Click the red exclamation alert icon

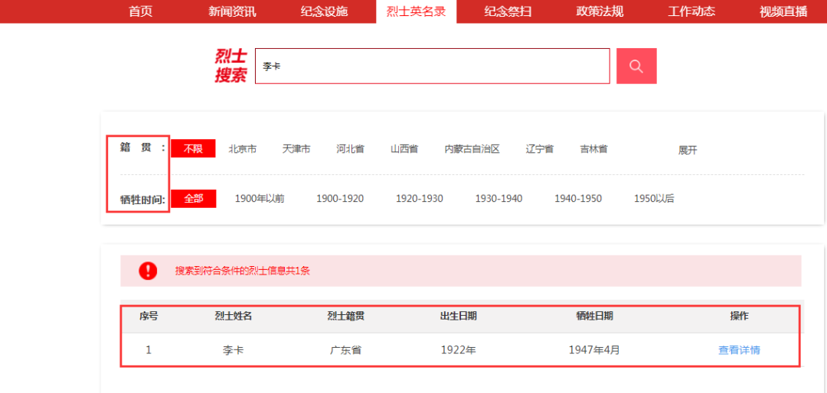tap(148, 271)
